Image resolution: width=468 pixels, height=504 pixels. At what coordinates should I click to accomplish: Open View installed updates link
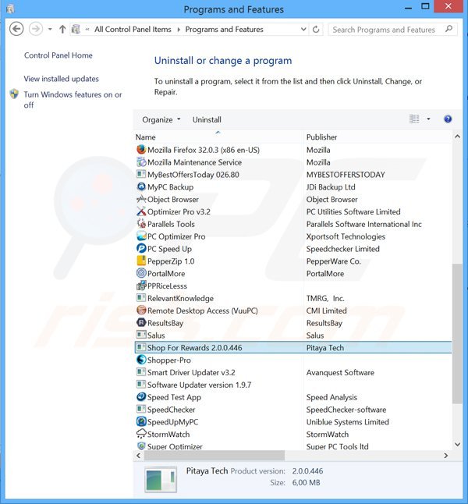point(61,79)
